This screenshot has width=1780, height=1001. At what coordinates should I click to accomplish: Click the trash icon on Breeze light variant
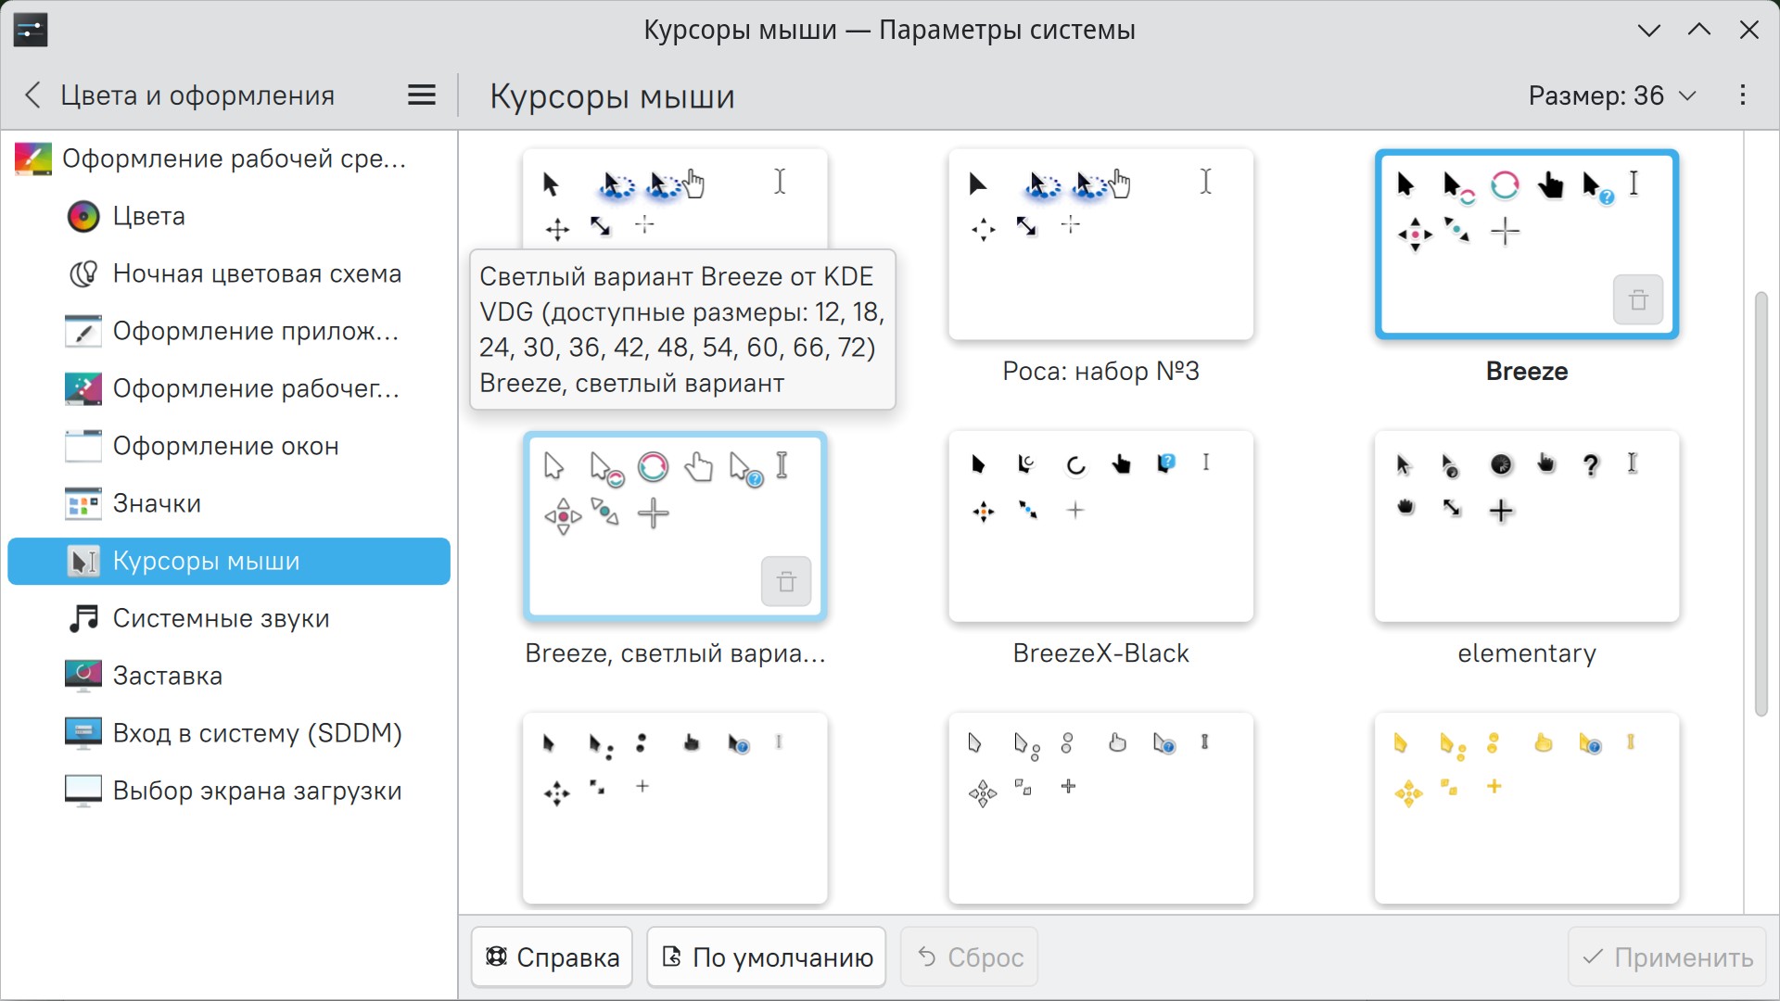[785, 582]
